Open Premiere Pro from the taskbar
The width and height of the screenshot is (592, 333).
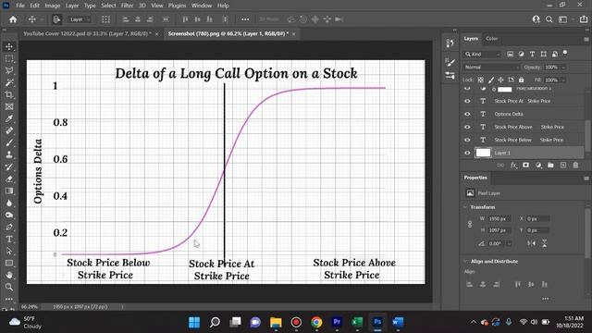tap(337, 322)
